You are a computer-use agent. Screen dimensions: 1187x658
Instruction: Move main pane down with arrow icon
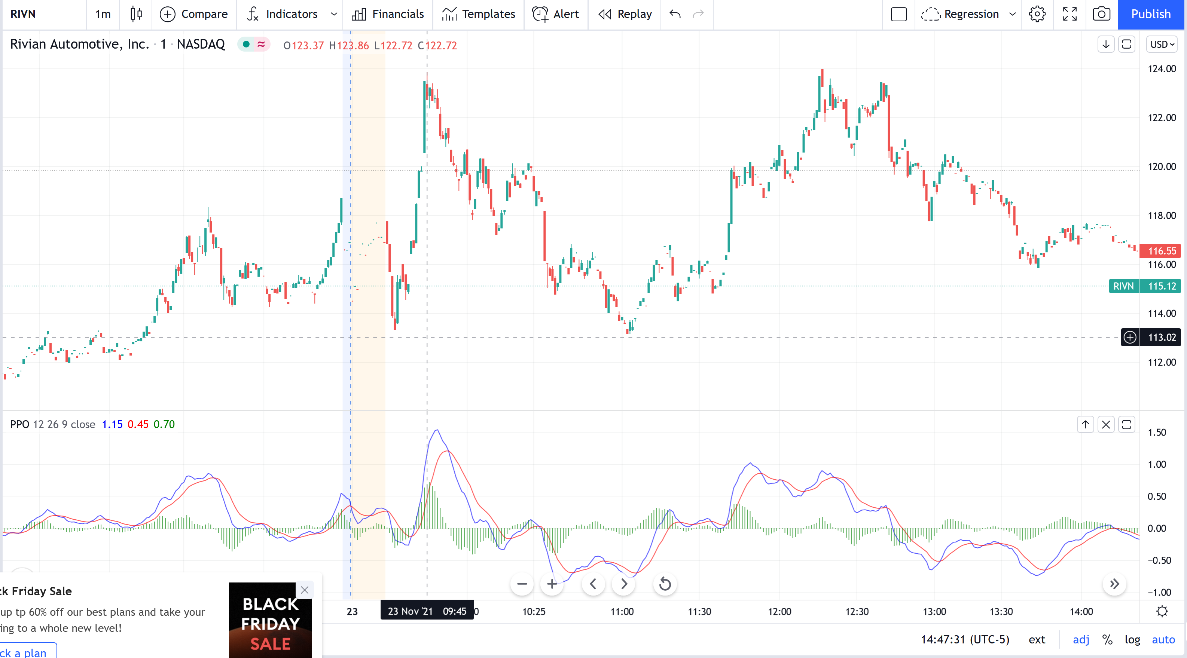coord(1106,44)
